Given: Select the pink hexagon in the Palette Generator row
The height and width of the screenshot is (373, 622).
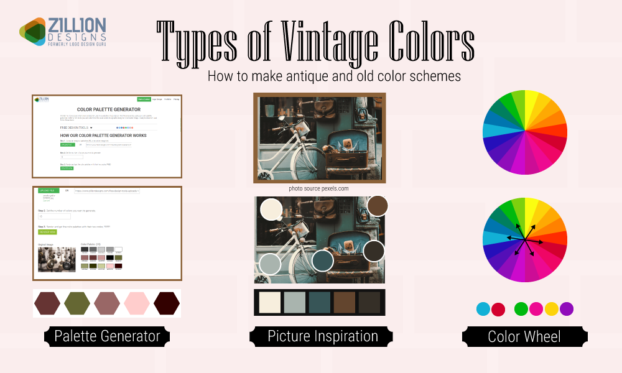Looking at the screenshot, I should click(137, 303).
